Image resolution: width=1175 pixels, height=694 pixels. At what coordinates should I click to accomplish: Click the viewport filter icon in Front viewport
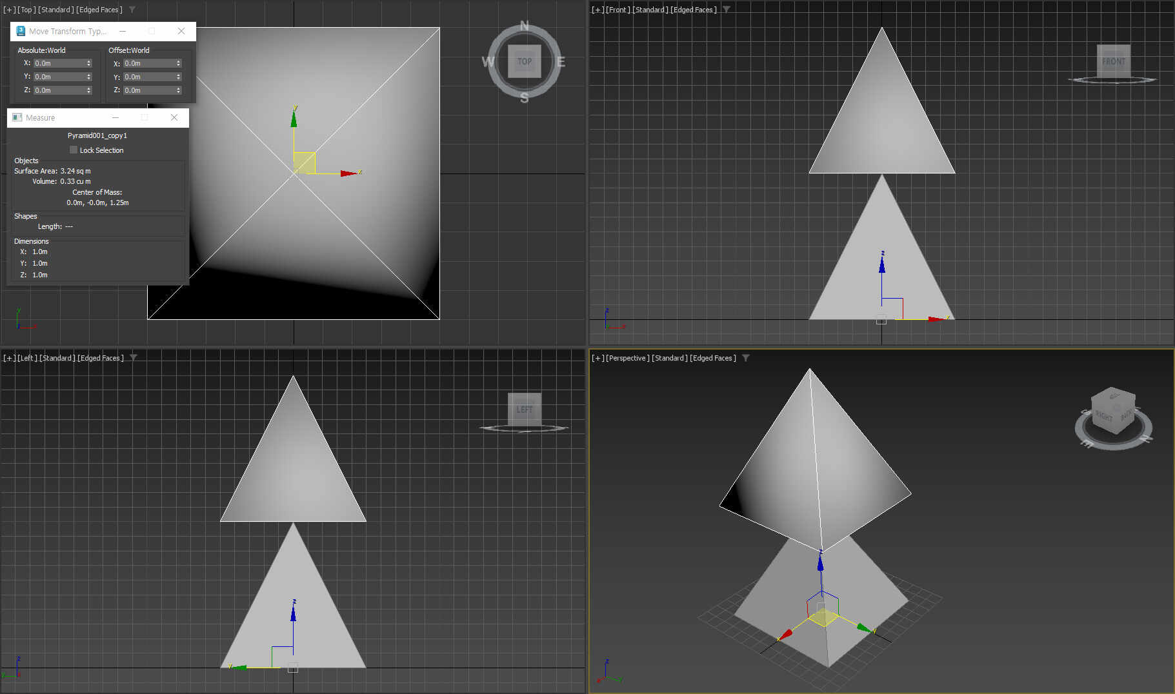point(727,10)
